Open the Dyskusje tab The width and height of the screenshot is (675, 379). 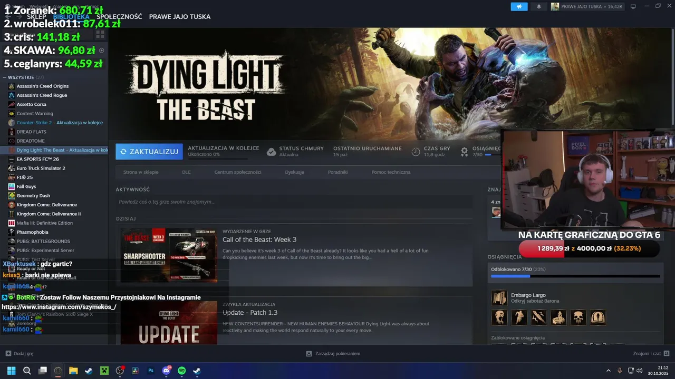coord(294,172)
